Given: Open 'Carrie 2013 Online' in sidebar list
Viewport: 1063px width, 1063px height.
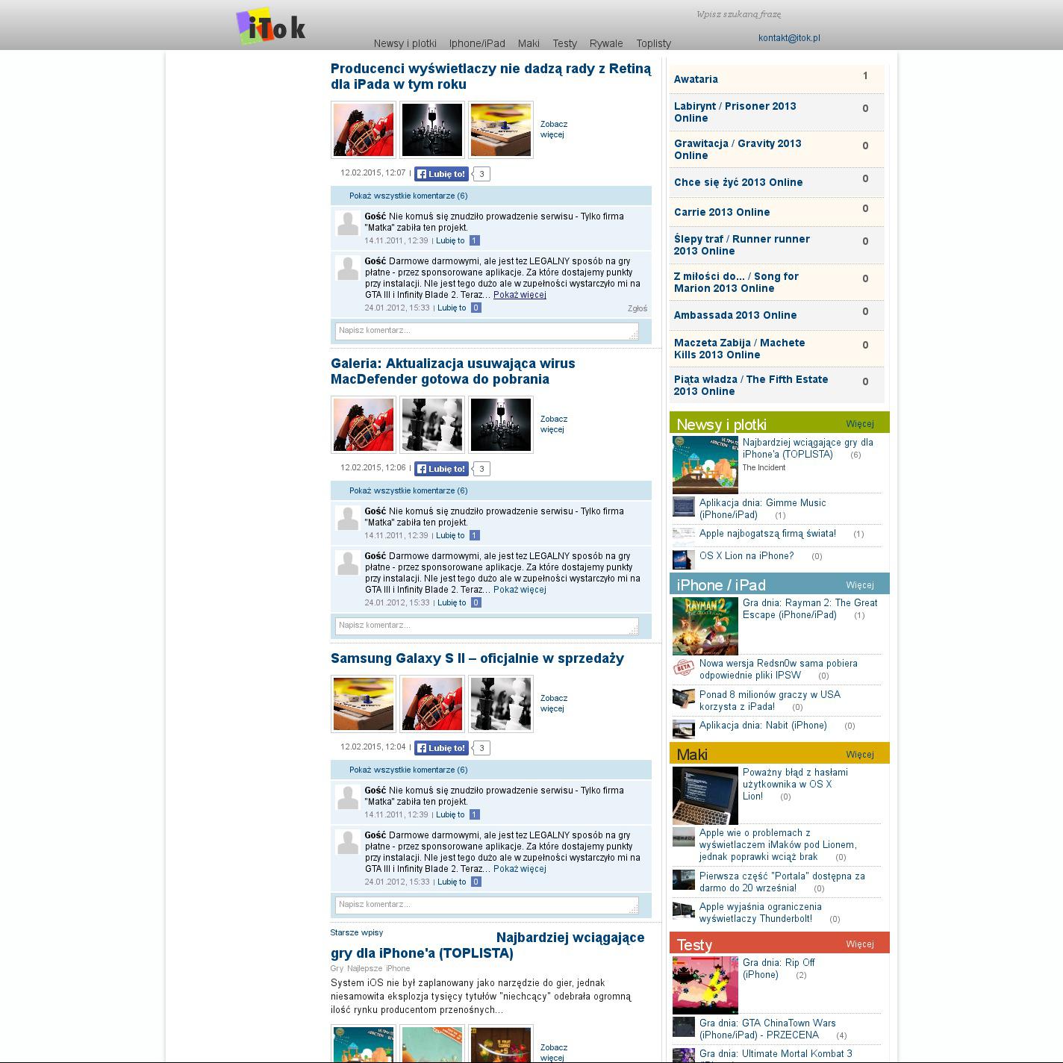Looking at the screenshot, I should [722, 212].
